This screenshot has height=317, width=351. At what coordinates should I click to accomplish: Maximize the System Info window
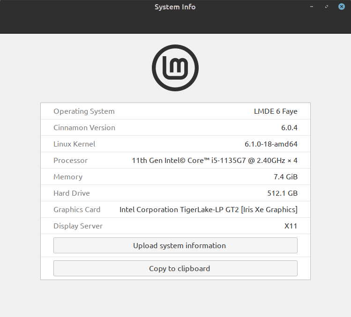[327, 7]
